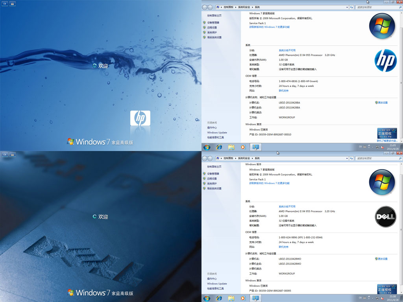Viewport: 403px width, 302px height.
Task: Open Internet Explorer from the Dell window taskbar
Action: [219, 298]
